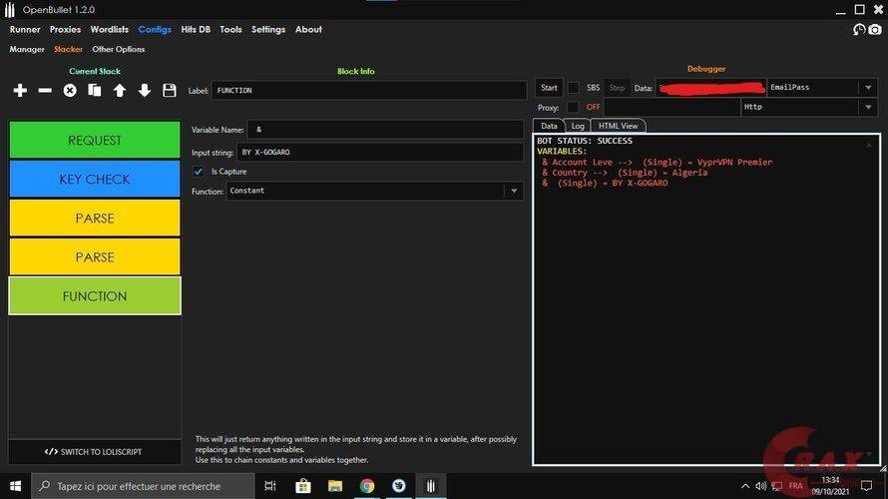Uncheck the Is Capture checkbox

coord(199,171)
